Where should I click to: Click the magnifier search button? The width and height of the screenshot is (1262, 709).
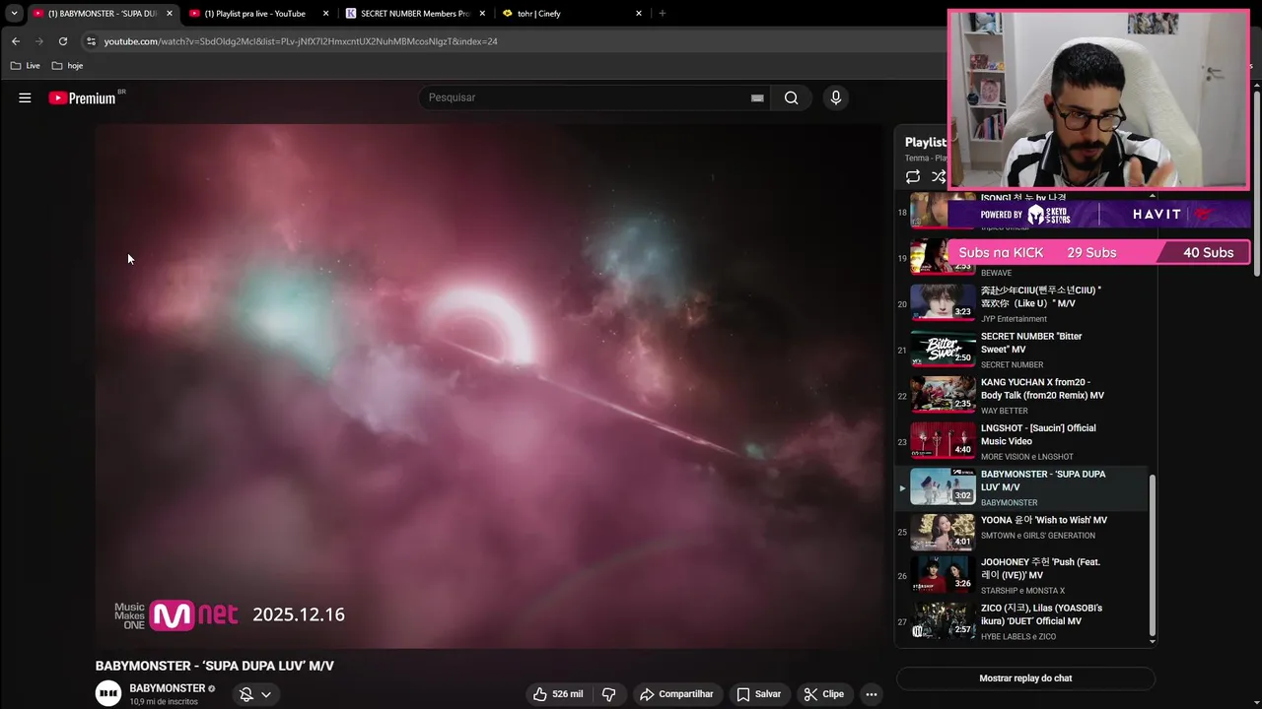(791, 97)
